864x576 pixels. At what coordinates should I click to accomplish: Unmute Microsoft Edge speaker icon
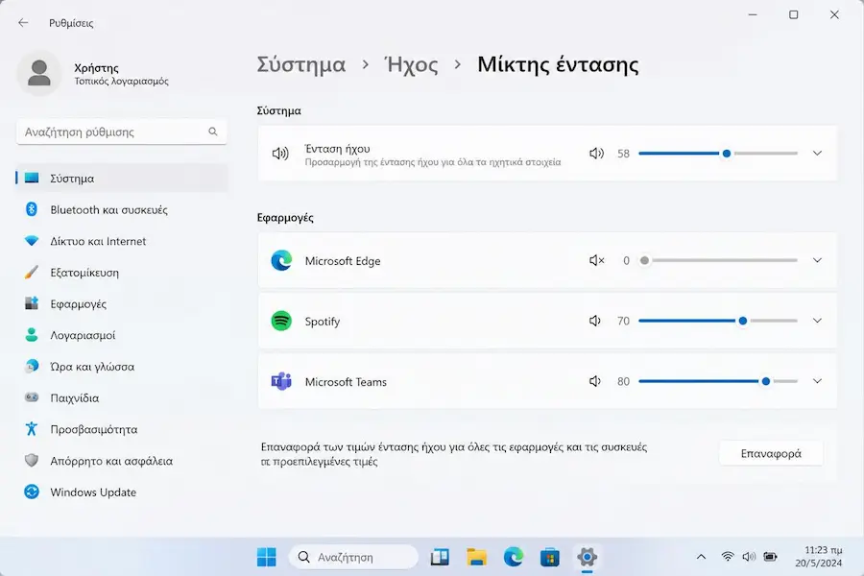click(x=596, y=260)
